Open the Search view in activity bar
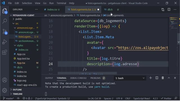 click(x=4, y=21)
